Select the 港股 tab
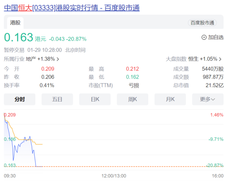Image resolution: width=225 pixels, height=181 pixels. pos(15,23)
